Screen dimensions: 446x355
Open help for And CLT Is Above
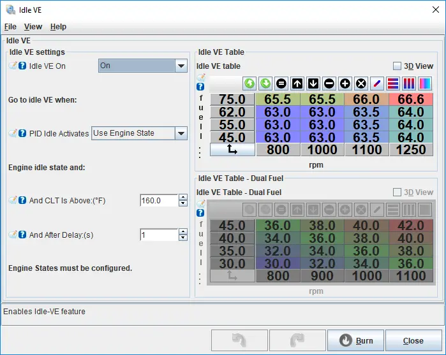[22, 200]
